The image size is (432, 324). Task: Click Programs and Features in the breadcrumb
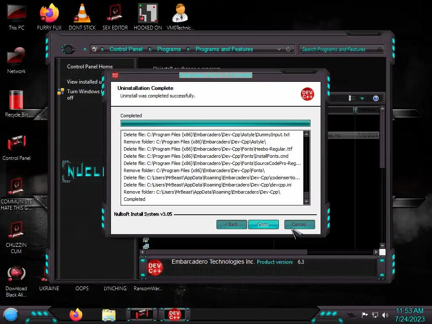224,49
